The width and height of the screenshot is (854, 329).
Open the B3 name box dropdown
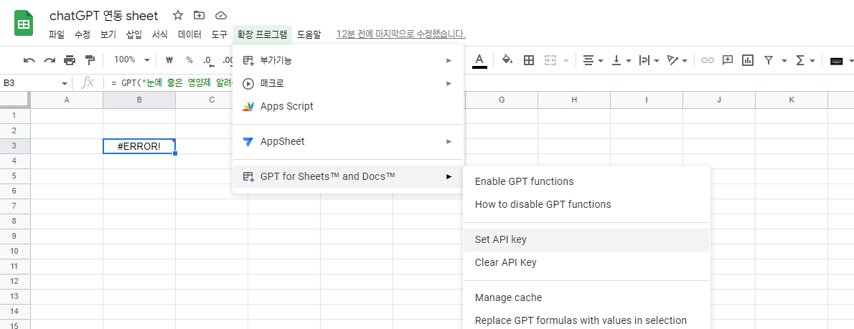tap(65, 83)
